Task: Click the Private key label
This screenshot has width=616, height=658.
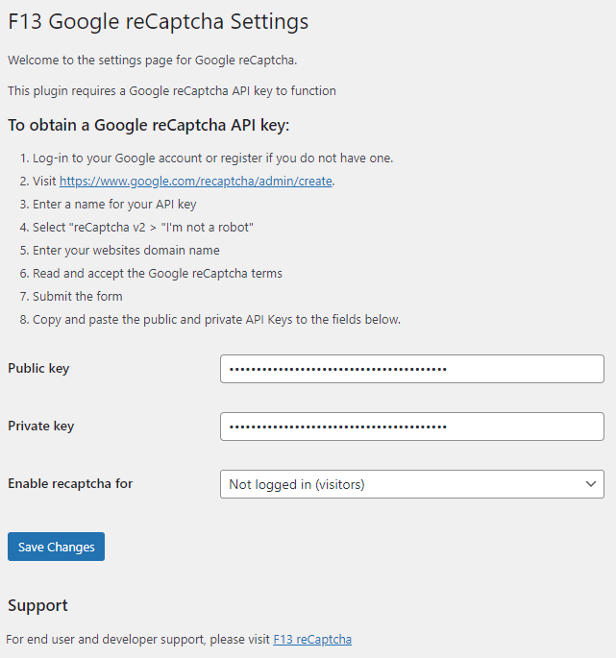Action: tap(41, 426)
